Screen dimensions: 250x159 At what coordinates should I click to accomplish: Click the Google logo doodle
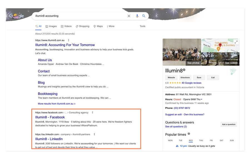[x=16, y=16]
